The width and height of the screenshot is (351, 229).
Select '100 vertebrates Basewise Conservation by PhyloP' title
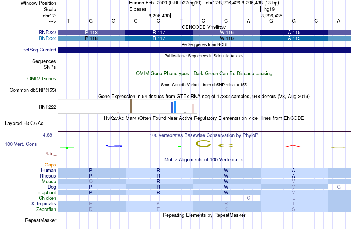tap(204, 135)
